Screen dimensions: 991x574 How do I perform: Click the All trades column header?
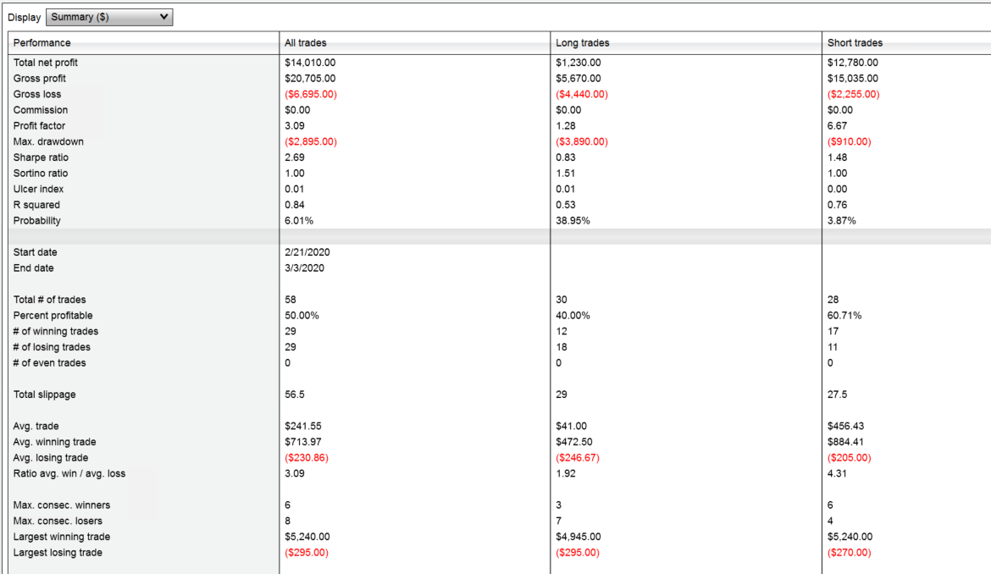305,43
